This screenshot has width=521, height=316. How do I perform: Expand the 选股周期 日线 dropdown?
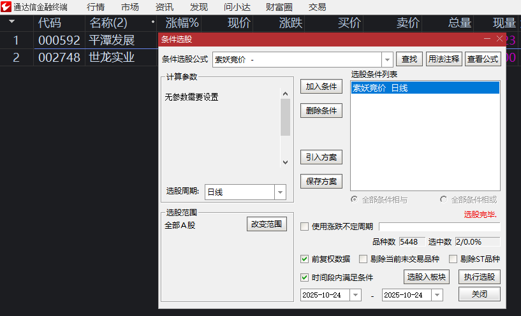(280, 192)
